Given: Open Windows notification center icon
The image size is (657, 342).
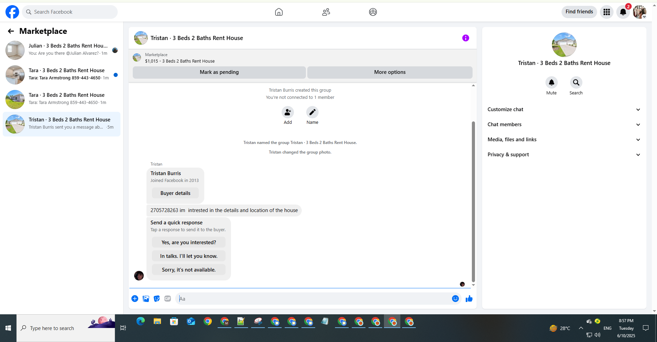Looking at the screenshot, I should tap(646, 328).
